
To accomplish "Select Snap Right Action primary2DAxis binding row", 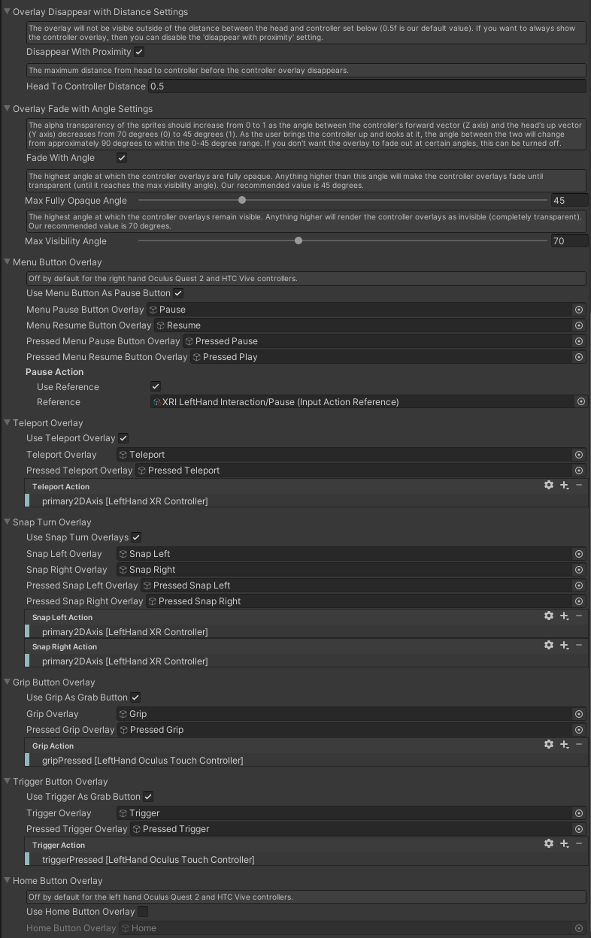I will point(306,661).
